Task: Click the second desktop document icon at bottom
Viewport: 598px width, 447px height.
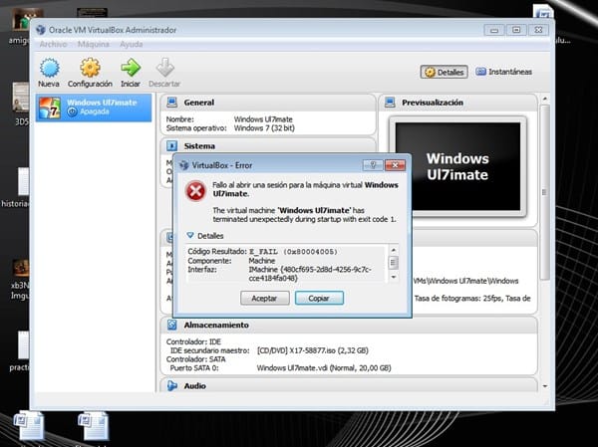Action: point(94,425)
